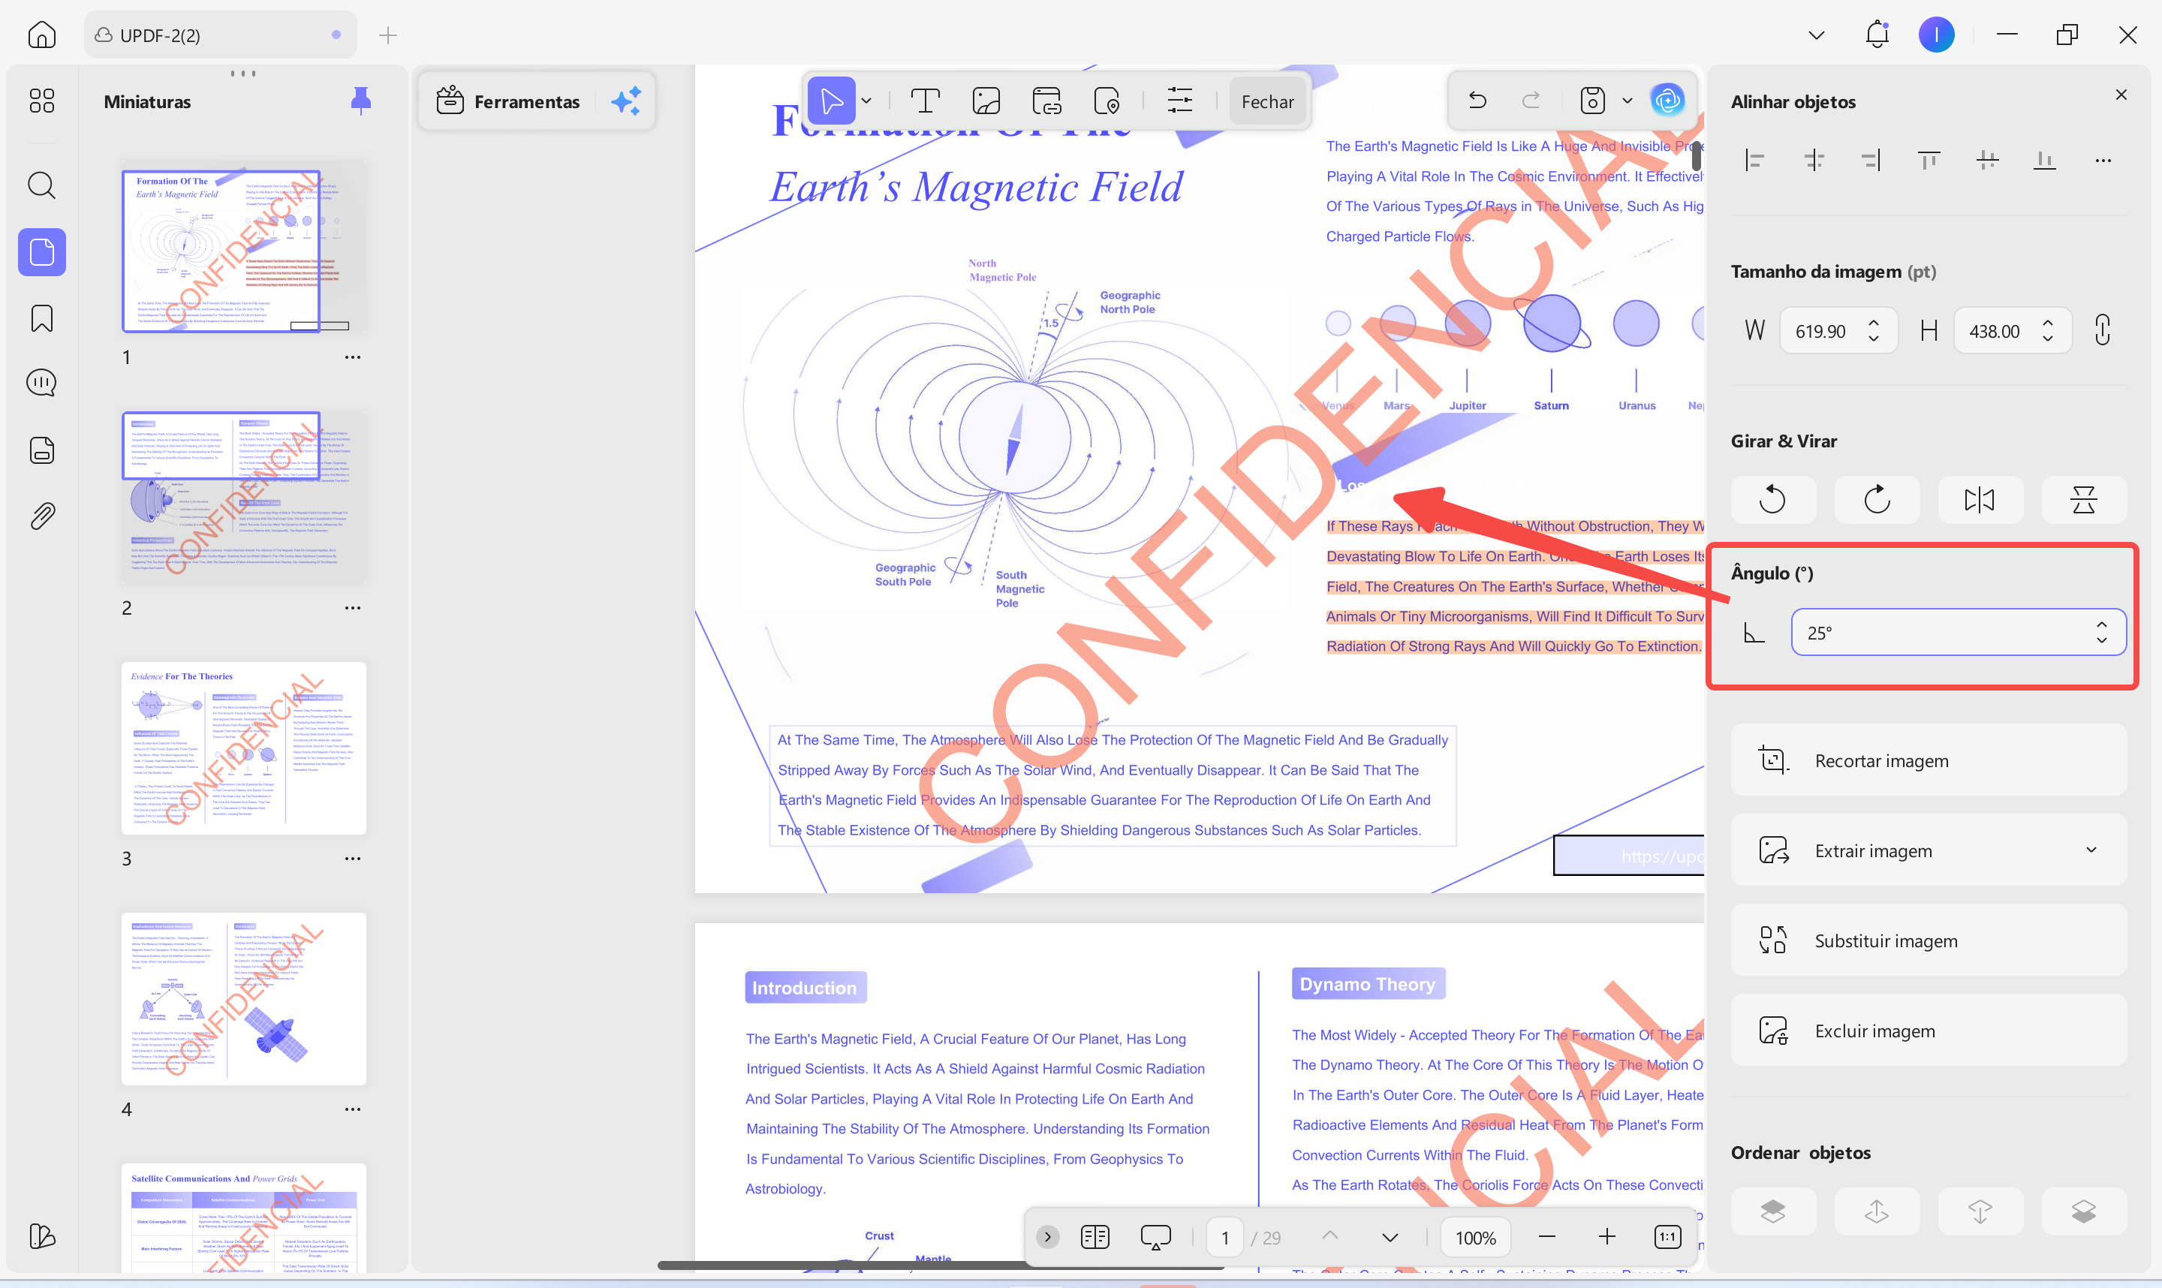Add a new tab

point(387,35)
